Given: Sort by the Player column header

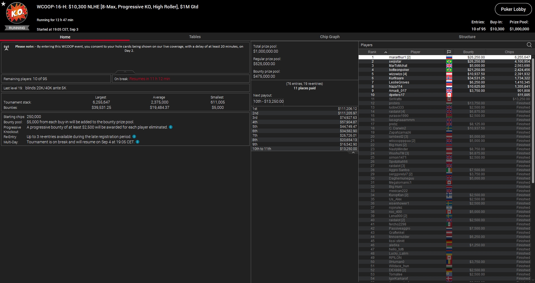Looking at the screenshot, I should click(415, 52).
